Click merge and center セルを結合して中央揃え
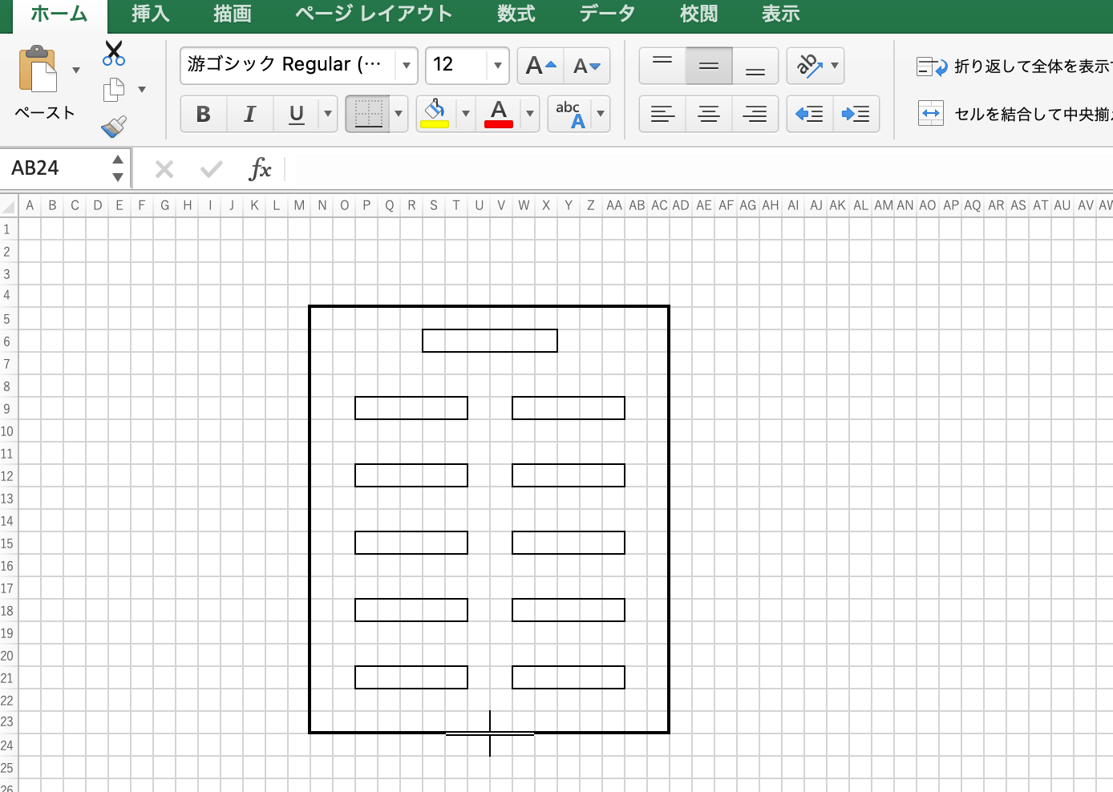 pos(1015,114)
